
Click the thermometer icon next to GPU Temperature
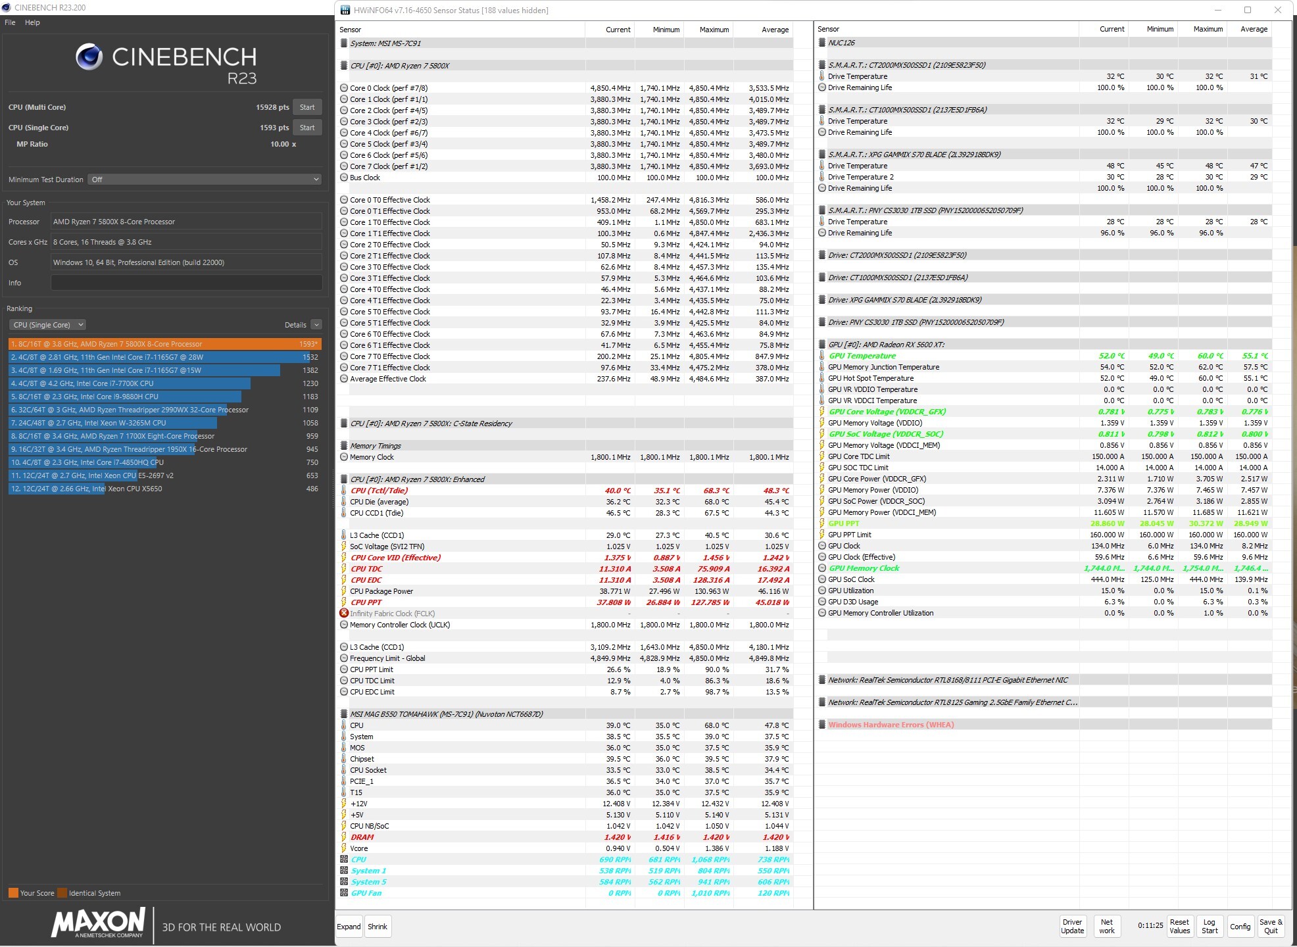click(822, 356)
